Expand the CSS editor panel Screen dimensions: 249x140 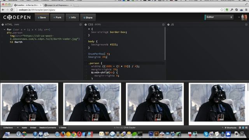(x=163, y=24)
